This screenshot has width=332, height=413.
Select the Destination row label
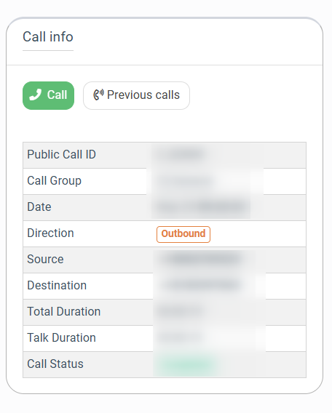click(x=57, y=286)
